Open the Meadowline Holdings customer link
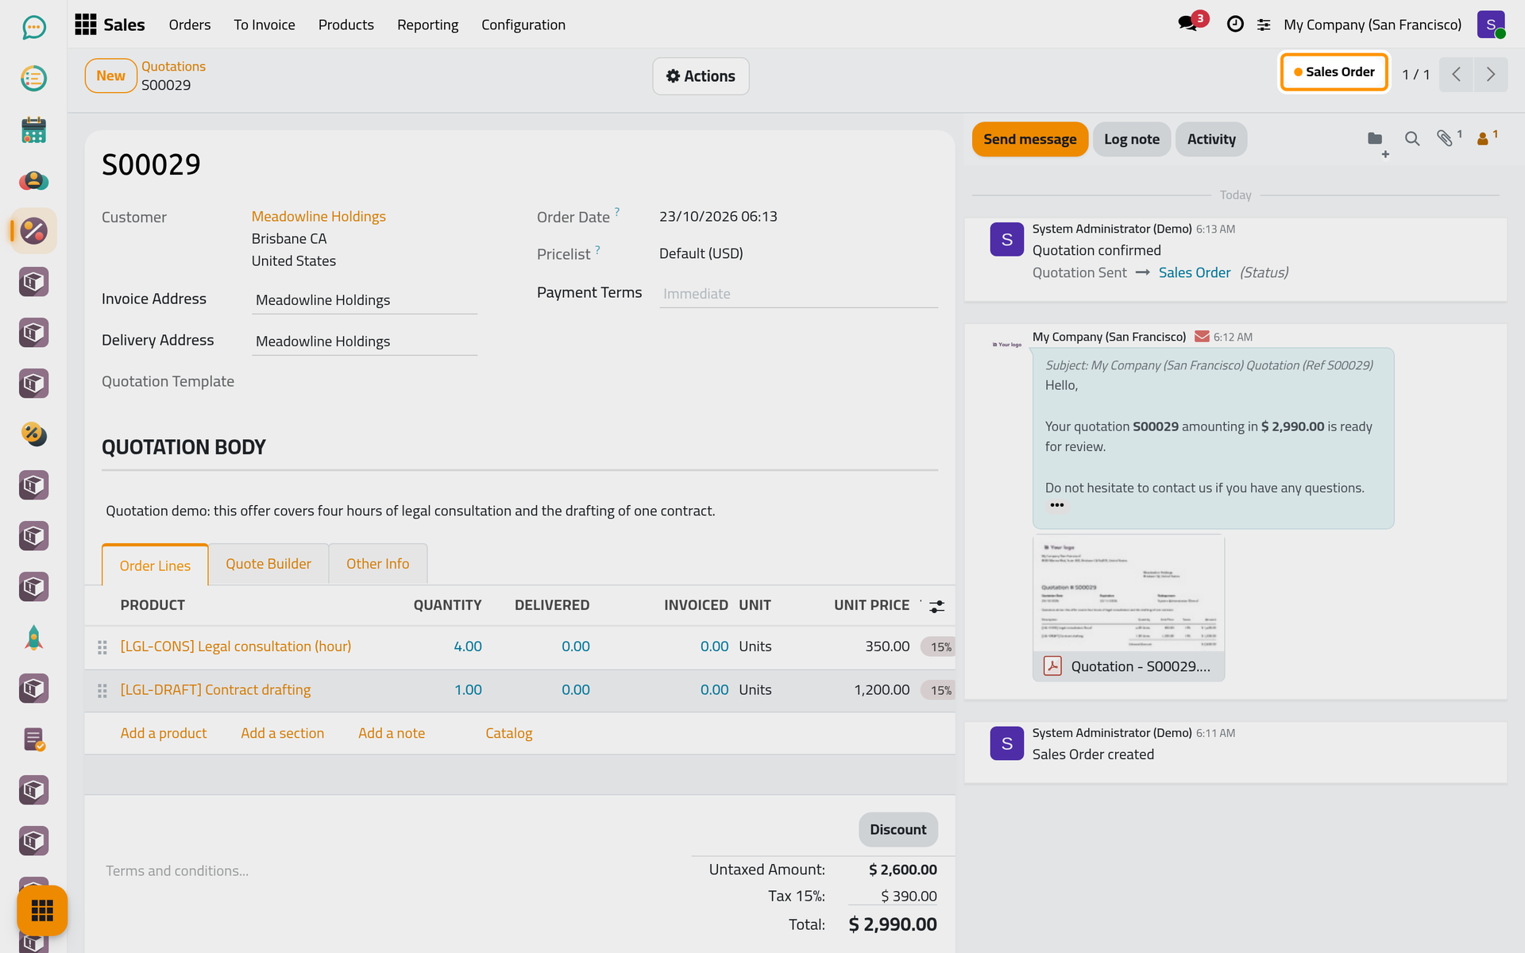This screenshot has height=953, width=1525. point(319,217)
